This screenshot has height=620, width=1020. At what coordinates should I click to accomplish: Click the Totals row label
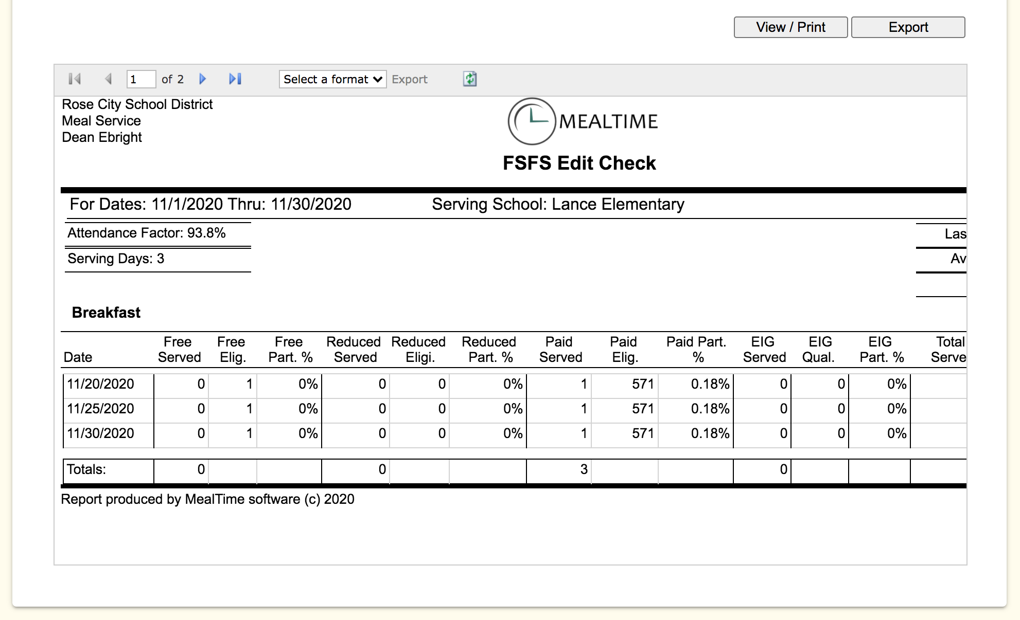86,469
